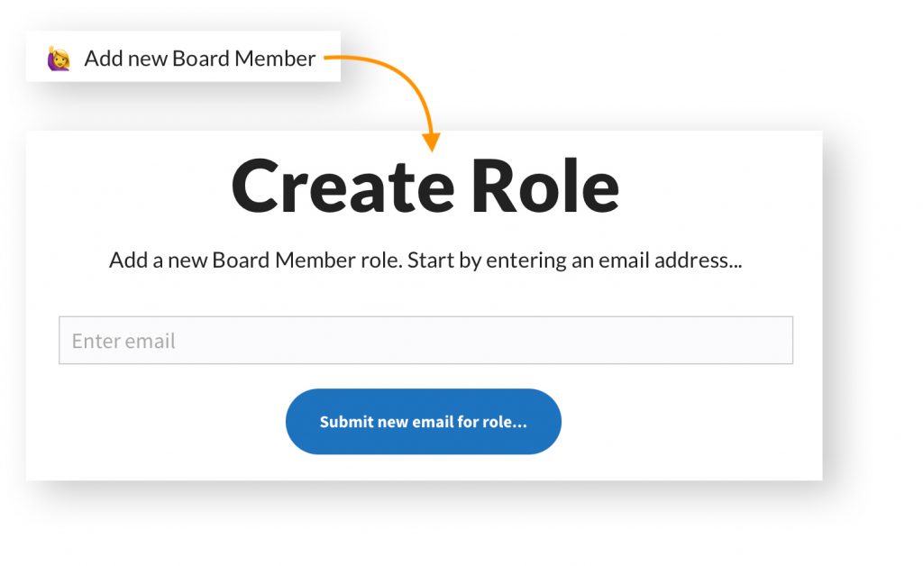
Task: Click the raising-hand person emoji icon
Action: [x=59, y=59]
